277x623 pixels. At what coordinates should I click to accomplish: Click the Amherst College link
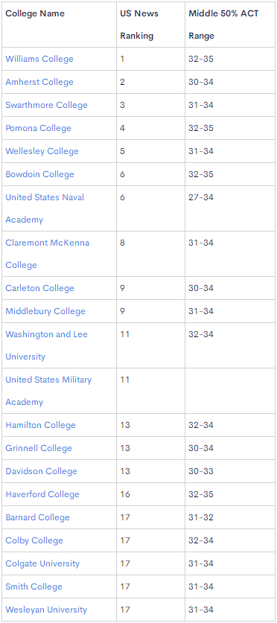(39, 82)
